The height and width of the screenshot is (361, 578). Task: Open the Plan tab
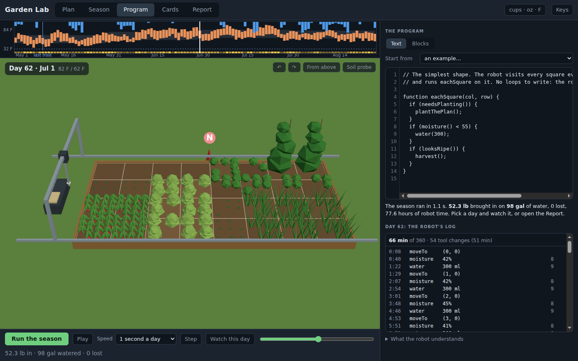[68, 9]
